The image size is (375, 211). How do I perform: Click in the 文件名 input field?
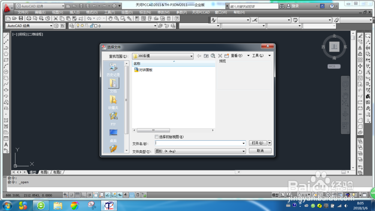coord(198,143)
